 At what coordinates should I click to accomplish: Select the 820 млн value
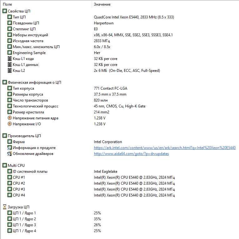click(x=100, y=100)
